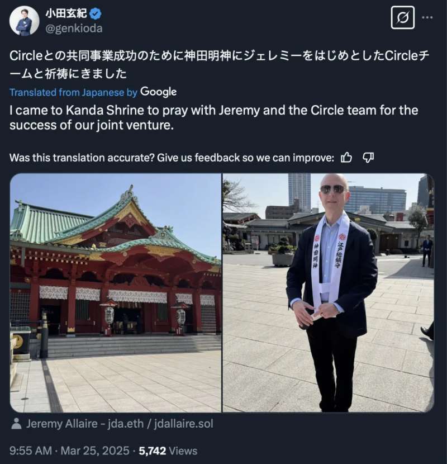Open the three-dot more options menu
The width and height of the screenshot is (447, 464).
coord(427,18)
